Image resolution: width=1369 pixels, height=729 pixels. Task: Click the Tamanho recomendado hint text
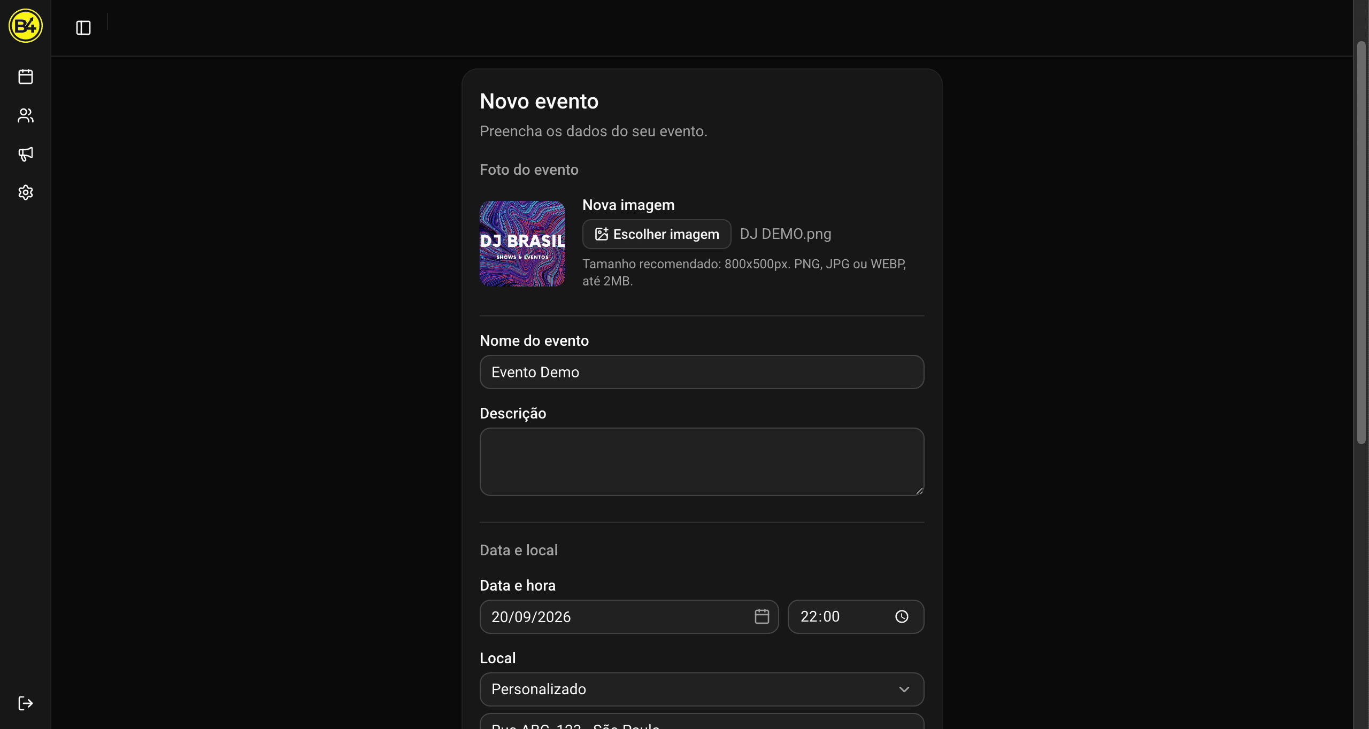click(x=744, y=273)
